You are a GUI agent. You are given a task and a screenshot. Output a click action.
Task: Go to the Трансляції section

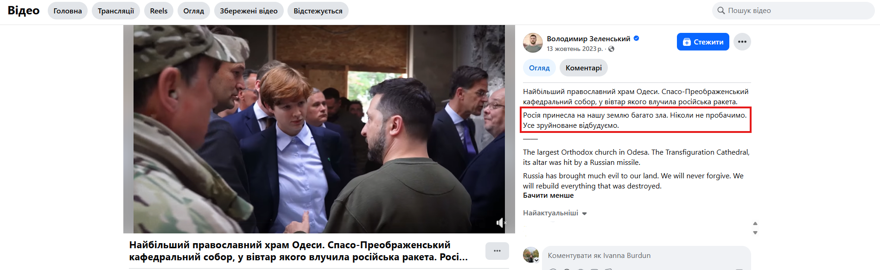pyautogui.click(x=116, y=11)
